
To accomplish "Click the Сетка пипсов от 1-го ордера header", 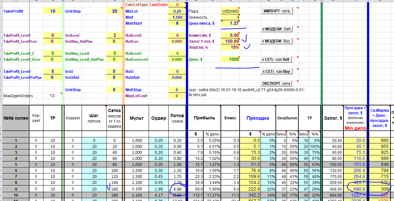I will 114,118.
